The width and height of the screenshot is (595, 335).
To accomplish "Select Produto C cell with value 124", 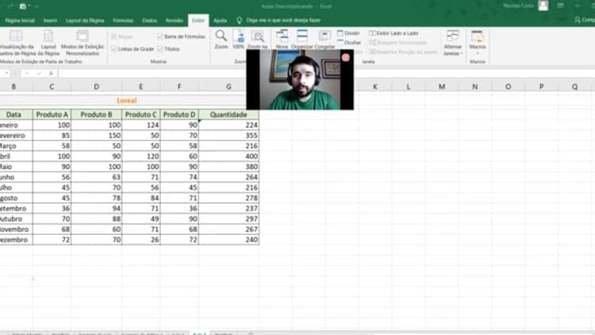I will pos(140,125).
